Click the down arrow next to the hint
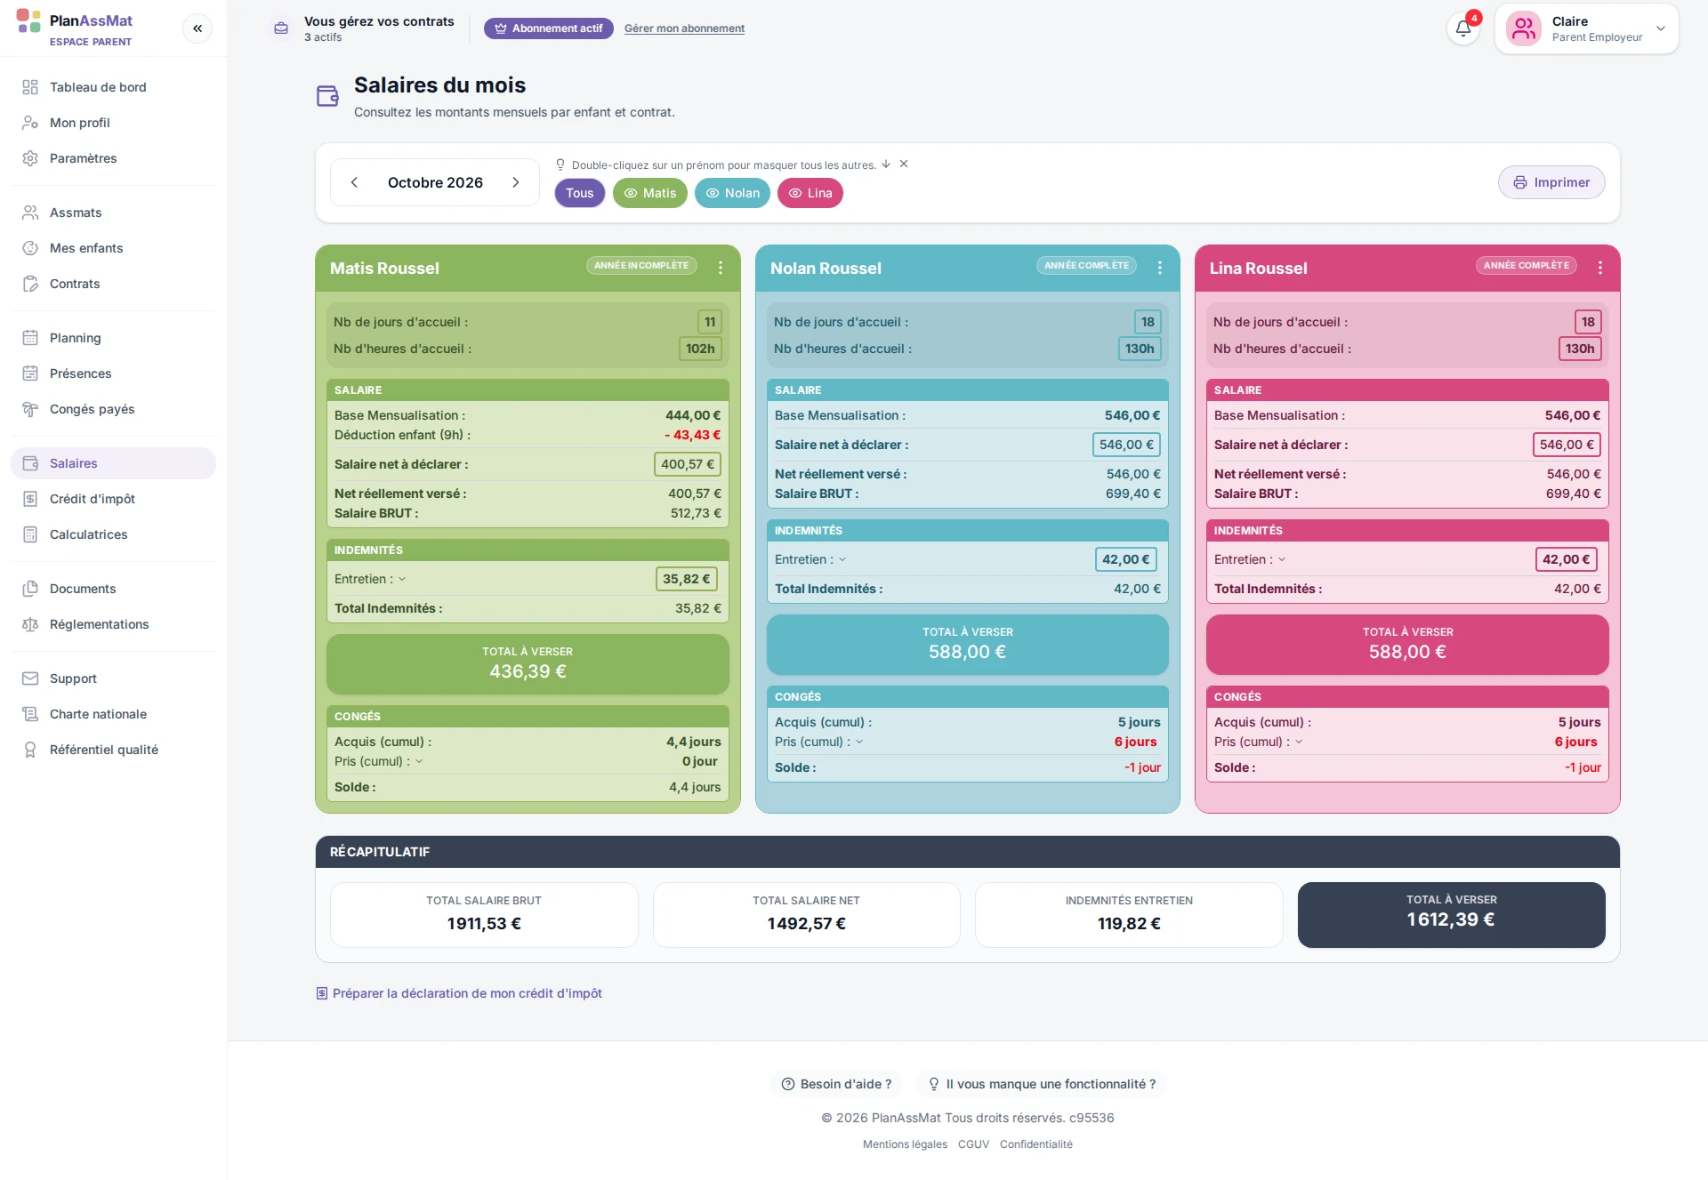1708x1180 pixels. tap(886, 165)
